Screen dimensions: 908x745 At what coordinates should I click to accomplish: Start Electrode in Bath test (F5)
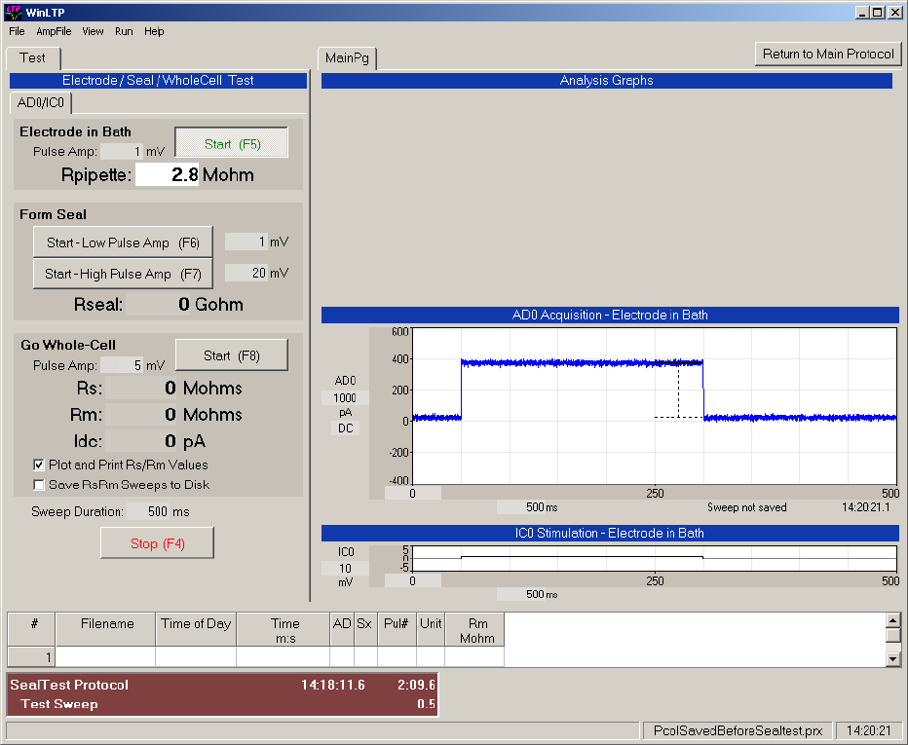click(x=232, y=143)
